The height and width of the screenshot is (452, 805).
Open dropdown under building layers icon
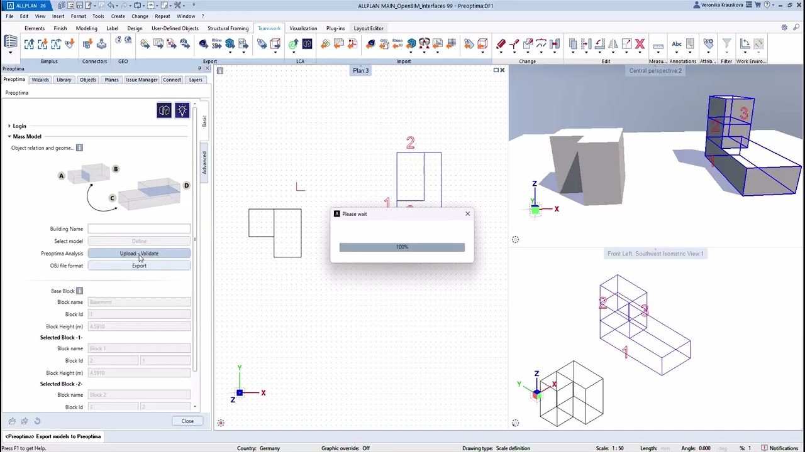tap(10, 52)
